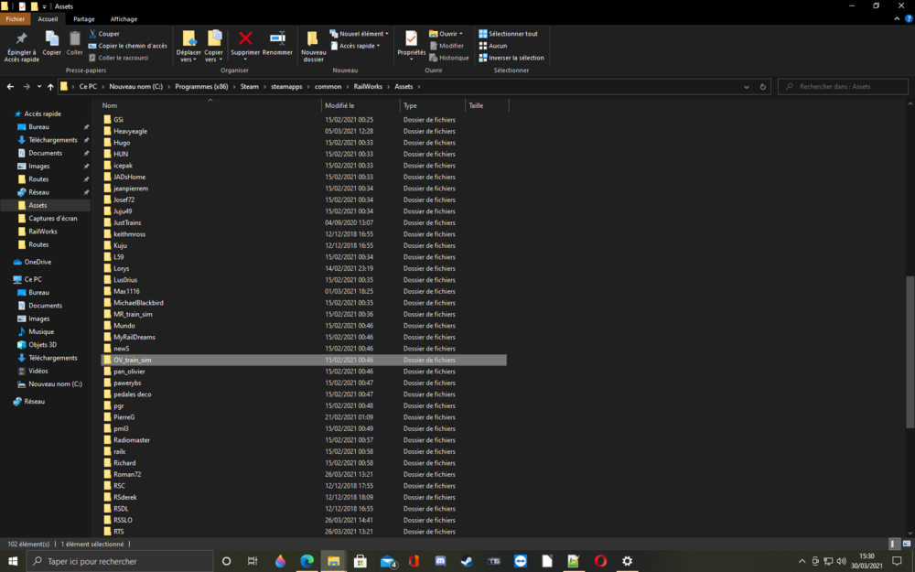Click Couper scissors command
915x572 pixels.
point(104,34)
